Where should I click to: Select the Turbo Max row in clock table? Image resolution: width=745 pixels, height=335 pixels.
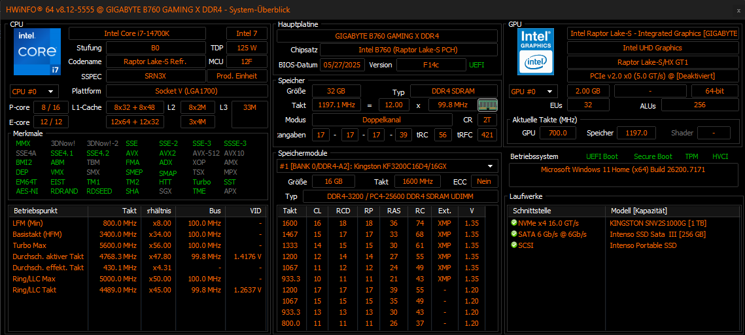(x=137, y=245)
